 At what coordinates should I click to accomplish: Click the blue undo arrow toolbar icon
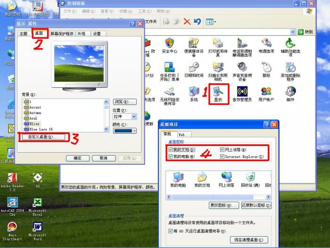click(x=197, y=22)
